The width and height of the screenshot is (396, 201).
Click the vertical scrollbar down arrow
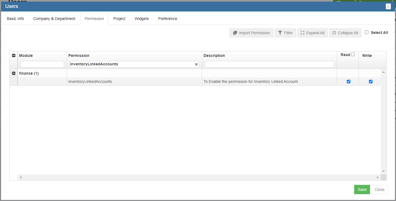(383, 171)
